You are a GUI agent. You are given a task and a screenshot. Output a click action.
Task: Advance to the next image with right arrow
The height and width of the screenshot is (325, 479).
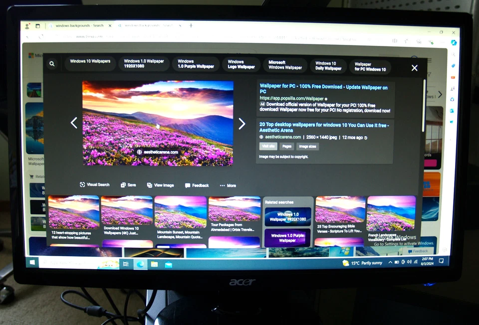242,123
